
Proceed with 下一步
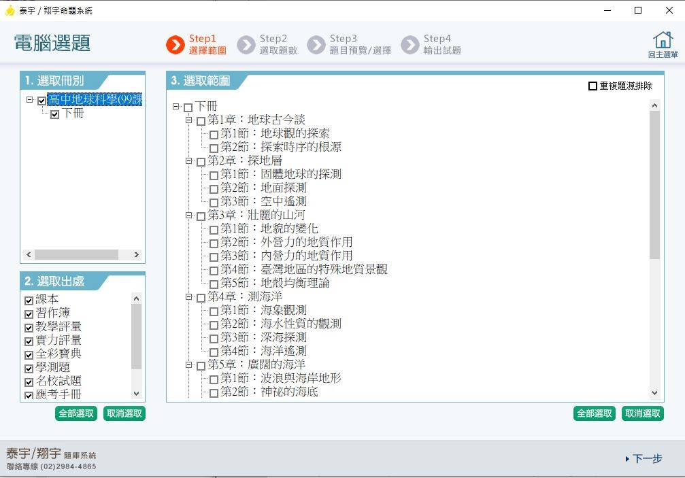pos(644,459)
